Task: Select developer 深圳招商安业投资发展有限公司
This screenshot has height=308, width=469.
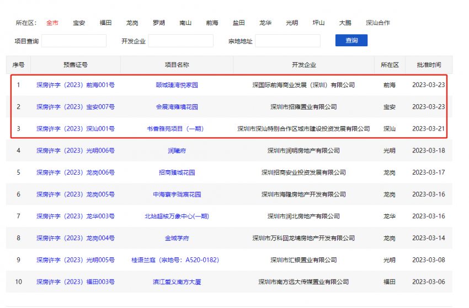Action: [x=303, y=172]
